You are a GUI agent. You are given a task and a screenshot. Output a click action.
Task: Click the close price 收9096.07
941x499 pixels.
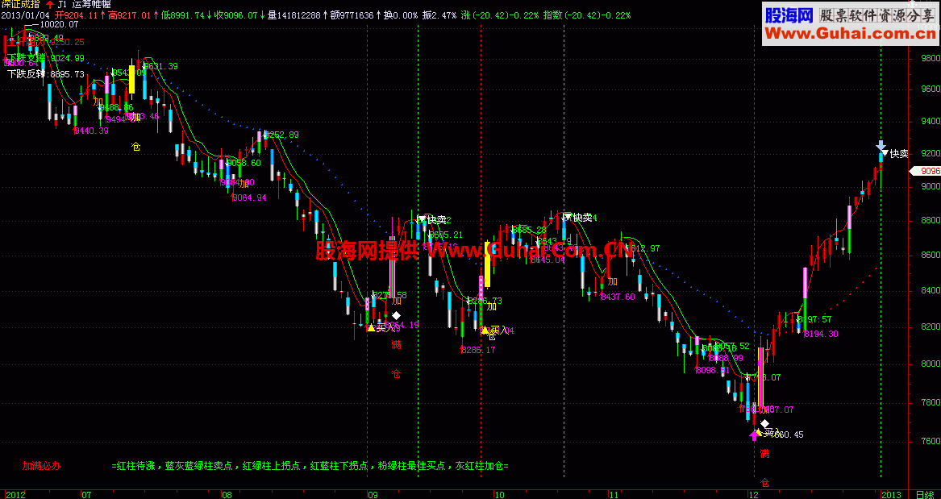tap(235, 15)
